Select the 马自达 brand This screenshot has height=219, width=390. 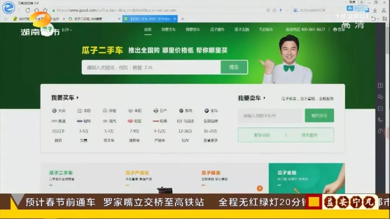tap(186, 121)
